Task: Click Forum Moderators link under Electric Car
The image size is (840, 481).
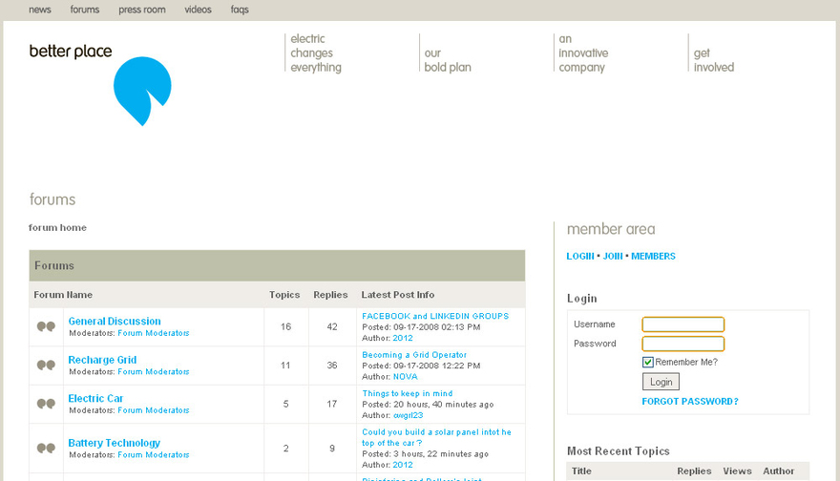Action: coord(154,410)
